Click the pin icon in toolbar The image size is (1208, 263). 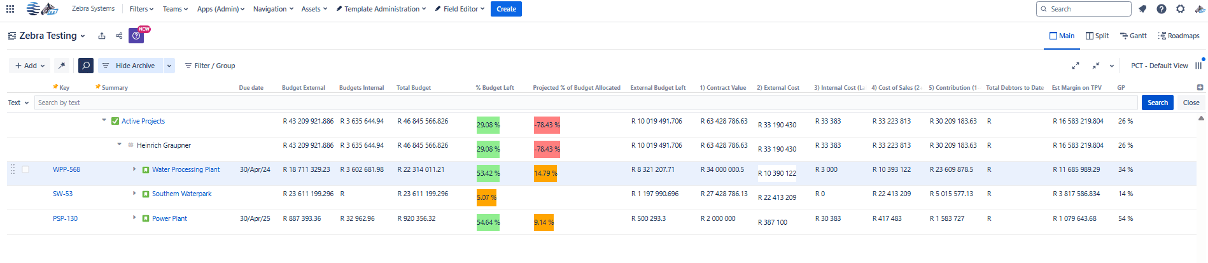(62, 66)
